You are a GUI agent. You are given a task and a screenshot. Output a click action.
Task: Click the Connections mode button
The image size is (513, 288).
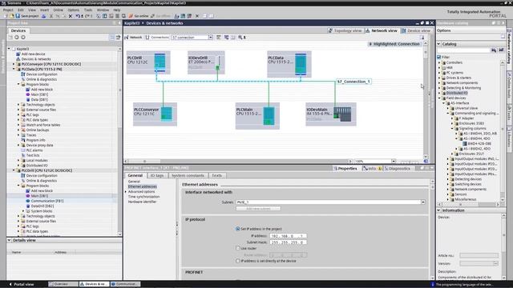click(x=157, y=38)
